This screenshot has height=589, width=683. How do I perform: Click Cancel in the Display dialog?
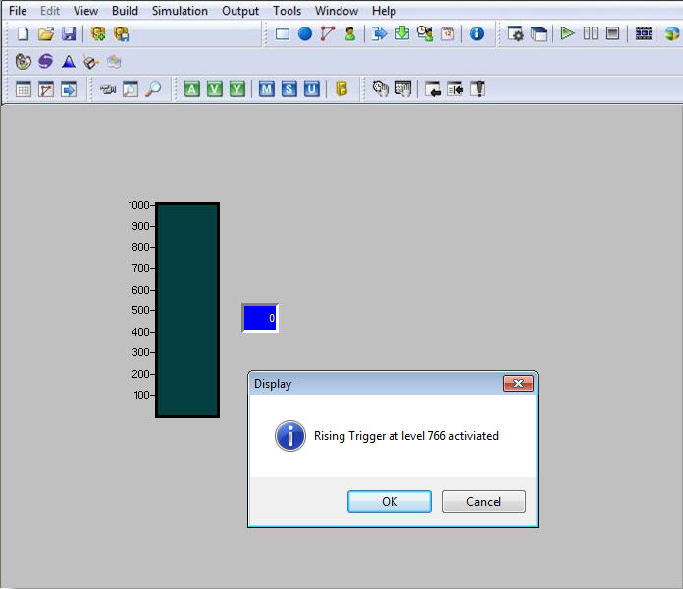(x=483, y=502)
